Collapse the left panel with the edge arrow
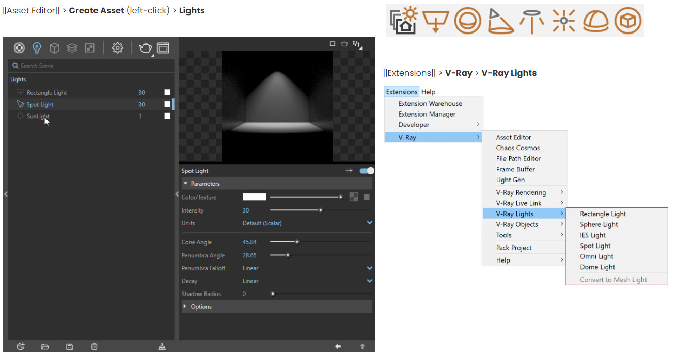The width and height of the screenshot is (677, 359). click(x=6, y=194)
